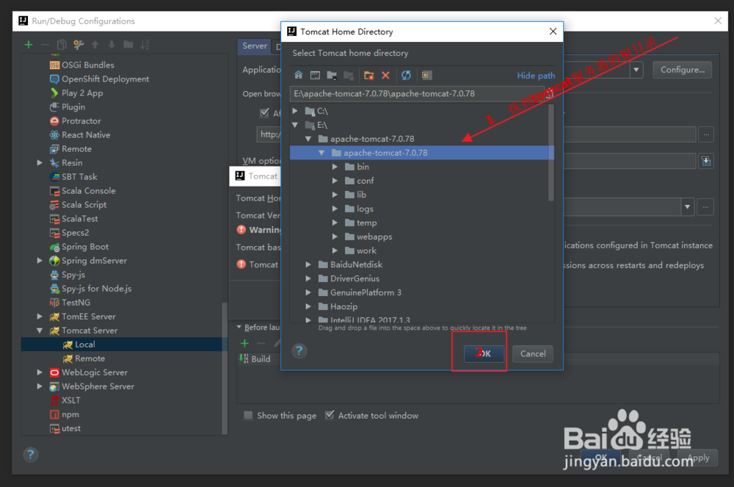Collapse Tomcat Server node in left tree
The height and width of the screenshot is (487, 734).
click(x=40, y=331)
